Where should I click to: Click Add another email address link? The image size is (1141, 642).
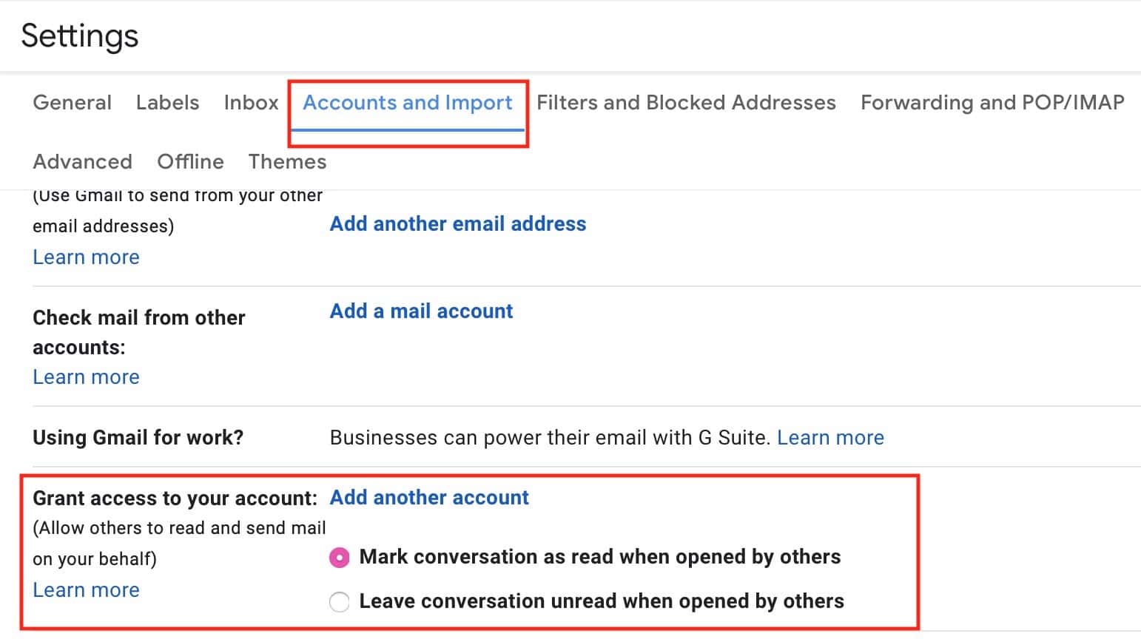click(458, 223)
